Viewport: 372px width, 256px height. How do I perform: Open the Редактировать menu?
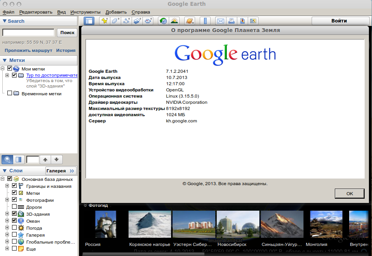pos(36,12)
